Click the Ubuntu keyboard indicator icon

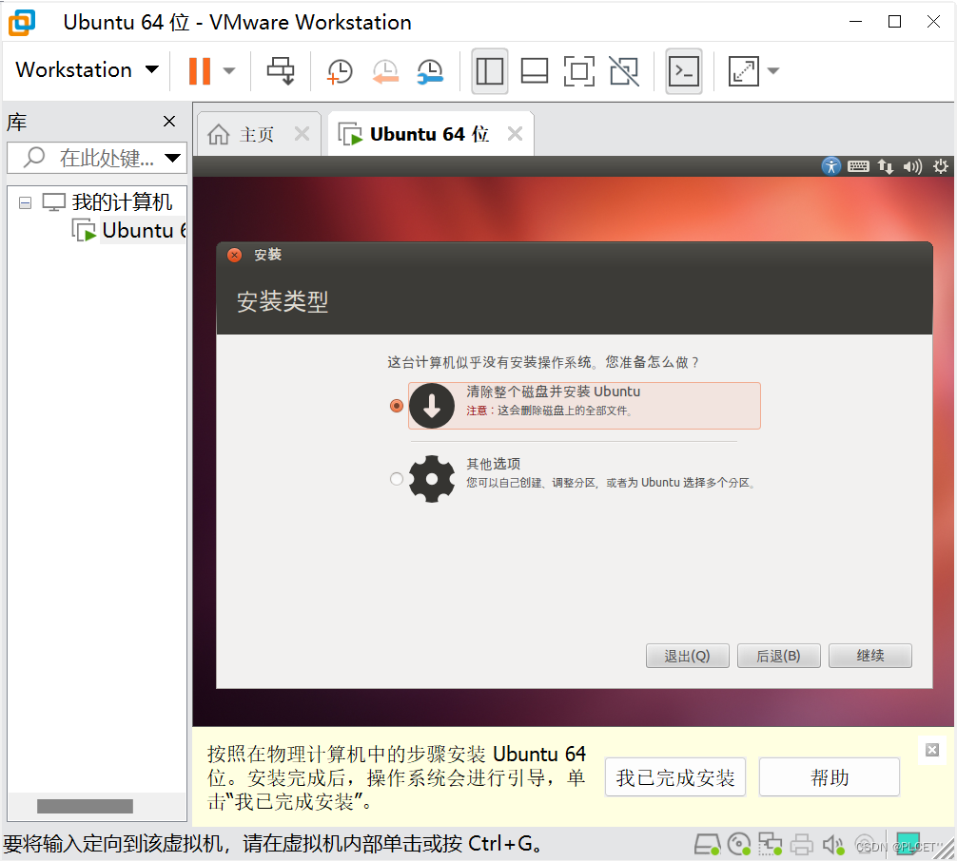(x=858, y=166)
